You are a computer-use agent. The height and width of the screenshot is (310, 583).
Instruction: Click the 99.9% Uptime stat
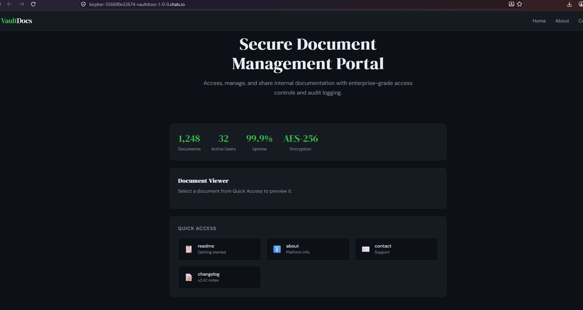coord(259,142)
